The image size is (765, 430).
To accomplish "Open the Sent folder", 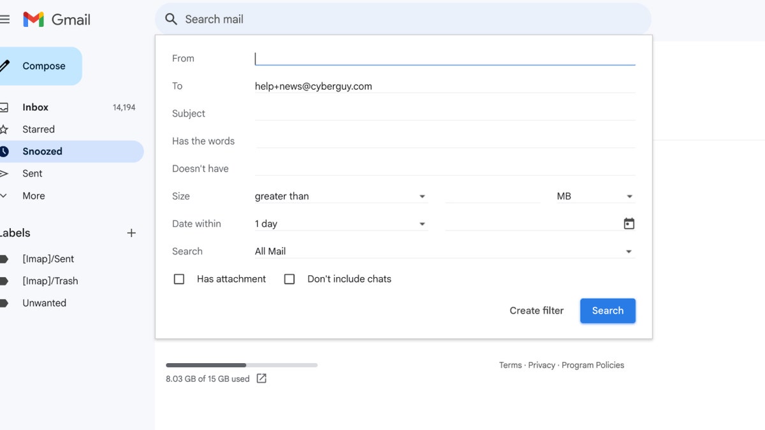I will [32, 173].
